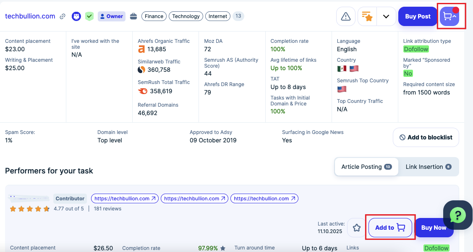This screenshot has height=252, width=473.
Task: Click the green verified shield icon
Action: coord(89,16)
